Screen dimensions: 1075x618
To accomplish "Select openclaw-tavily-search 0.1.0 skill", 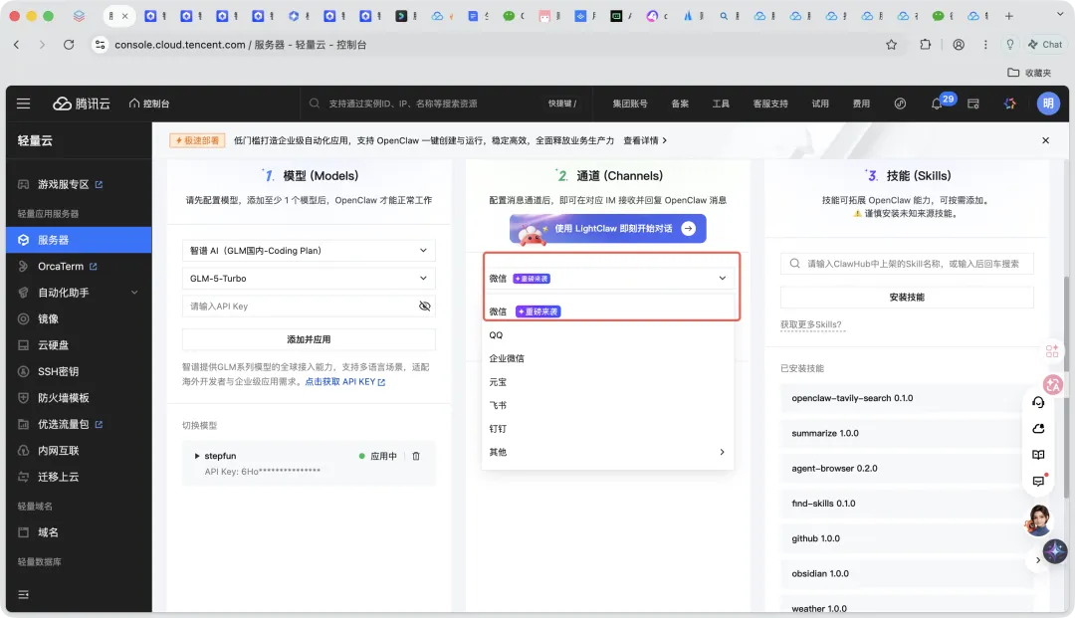I will [902, 398].
